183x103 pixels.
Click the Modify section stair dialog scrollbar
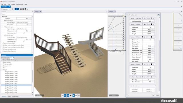point(159,66)
